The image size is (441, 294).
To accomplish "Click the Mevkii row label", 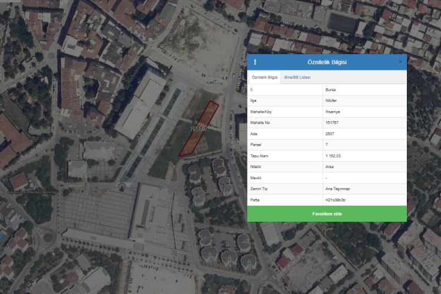I will (x=255, y=178).
